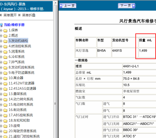
Task: Click the 单坡屋顶型 combustion chamber value
Action: (131, 91)
